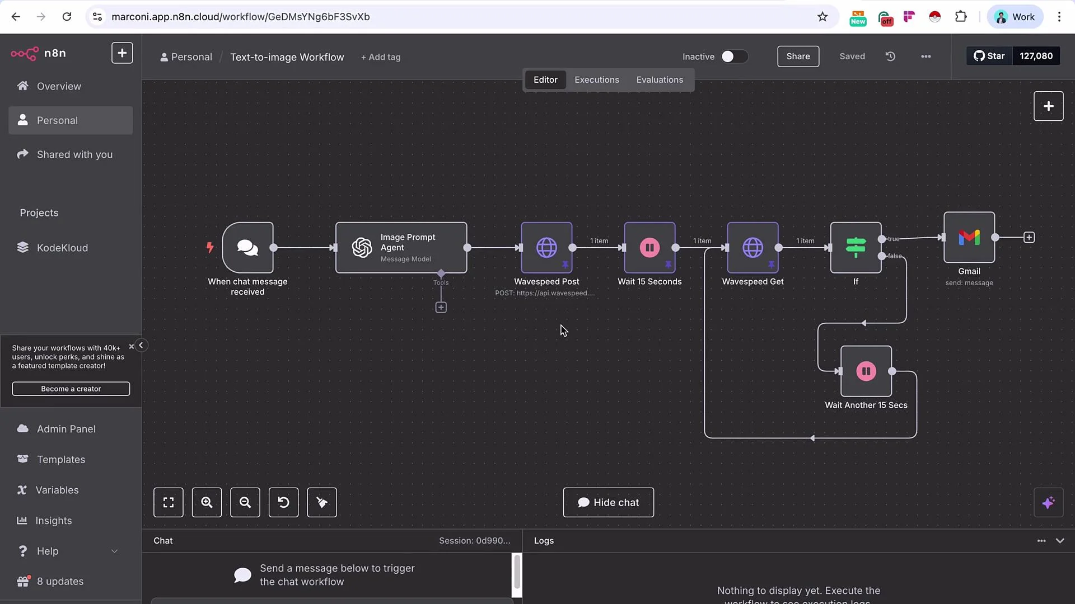Open the browser extensions menu
Image resolution: width=1075 pixels, height=604 pixels.
click(961, 17)
